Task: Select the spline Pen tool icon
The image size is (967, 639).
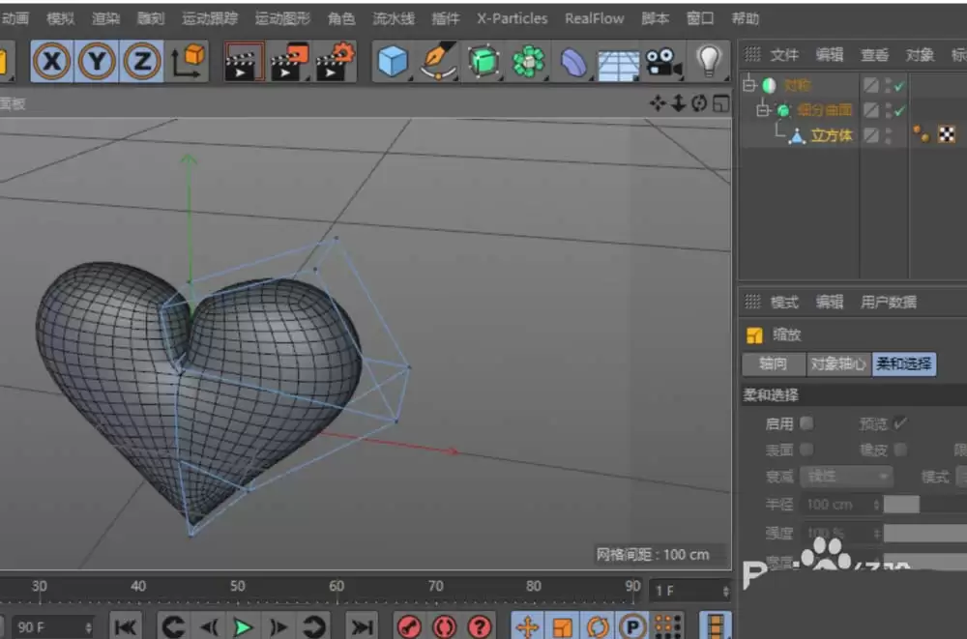Action: tap(437, 61)
